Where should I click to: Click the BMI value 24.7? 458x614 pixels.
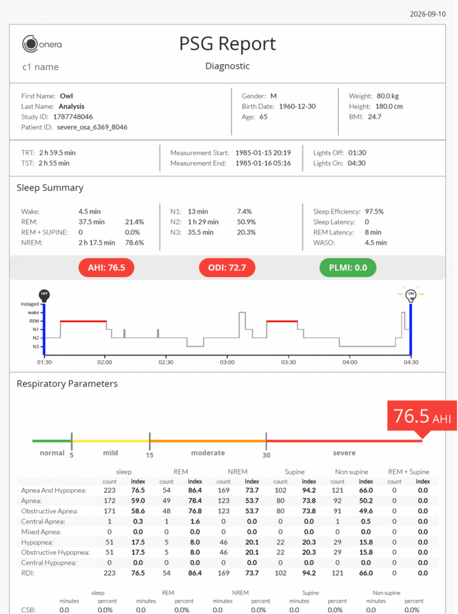374,117
